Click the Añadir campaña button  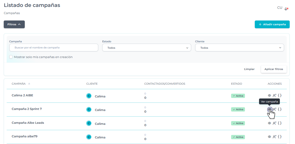pyautogui.click(x=272, y=24)
